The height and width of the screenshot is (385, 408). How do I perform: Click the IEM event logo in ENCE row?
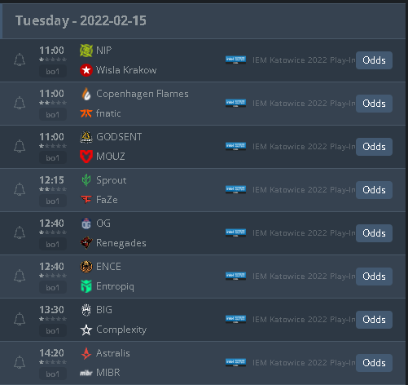[235, 276]
